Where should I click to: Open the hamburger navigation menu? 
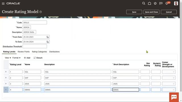(3, 3)
